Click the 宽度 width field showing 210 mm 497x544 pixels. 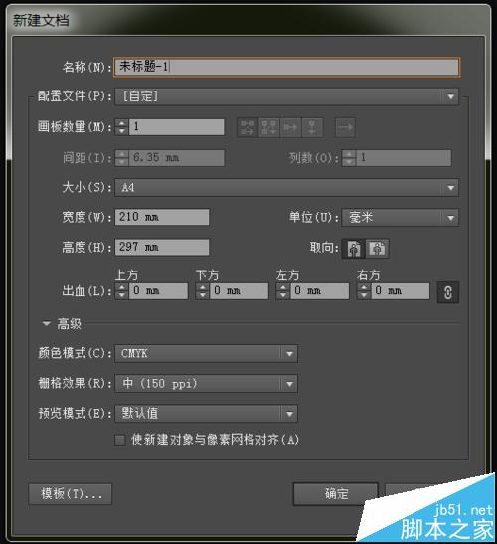point(162,217)
